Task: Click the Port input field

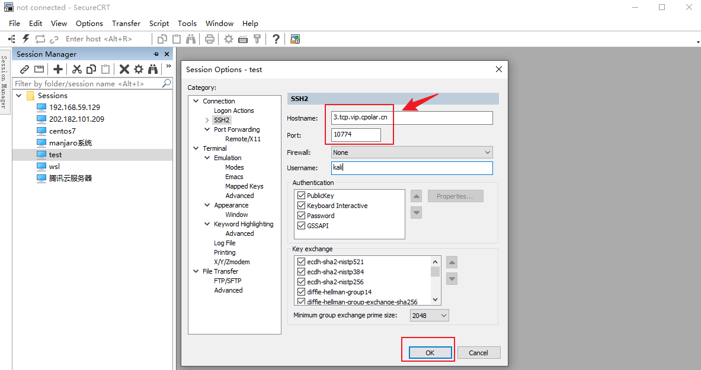Action: click(356, 135)
